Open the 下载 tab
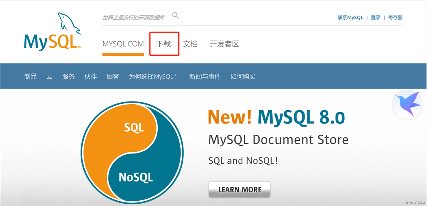Image resolution: width=427 pixels, height=206 pixels. coord(163,44)
